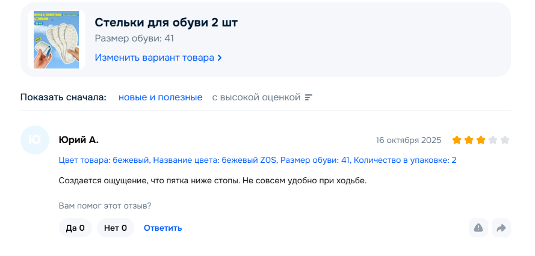Sort reviews by "новые и полезные"
Screen dimensions: 535x256
click(x=160, y=97)
